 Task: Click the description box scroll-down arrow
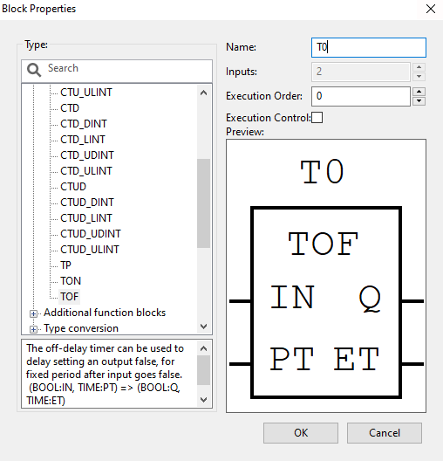point(203,400)
